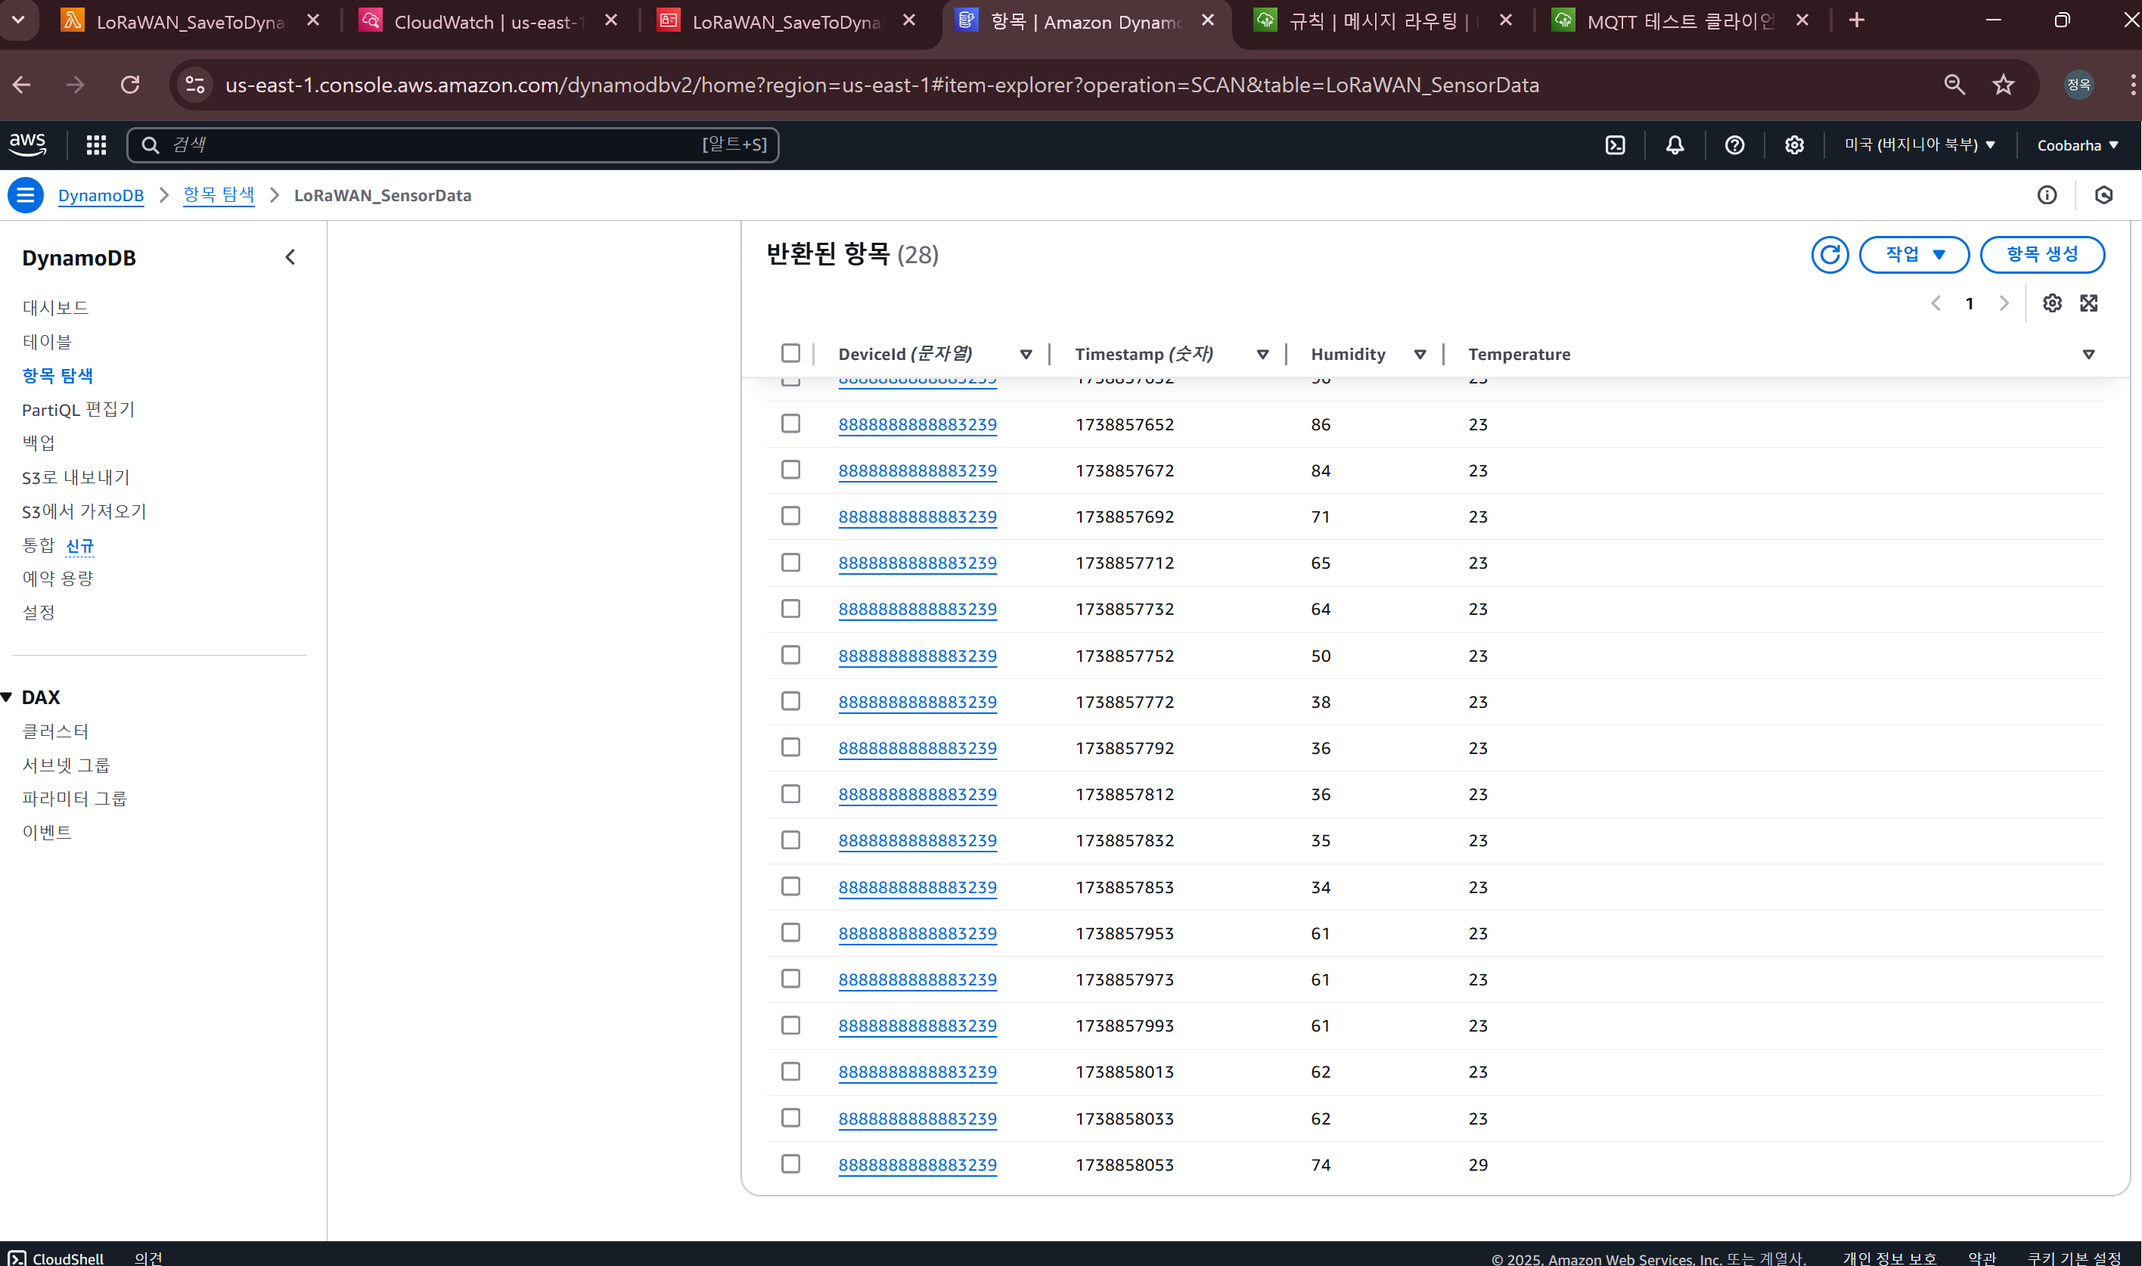Viewport: 2142px width, 1266px height.
Task: Click the AWS logo home icon
Action: click(27, 145)
